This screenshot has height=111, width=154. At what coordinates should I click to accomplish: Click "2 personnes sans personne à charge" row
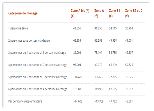click(29, 41)
